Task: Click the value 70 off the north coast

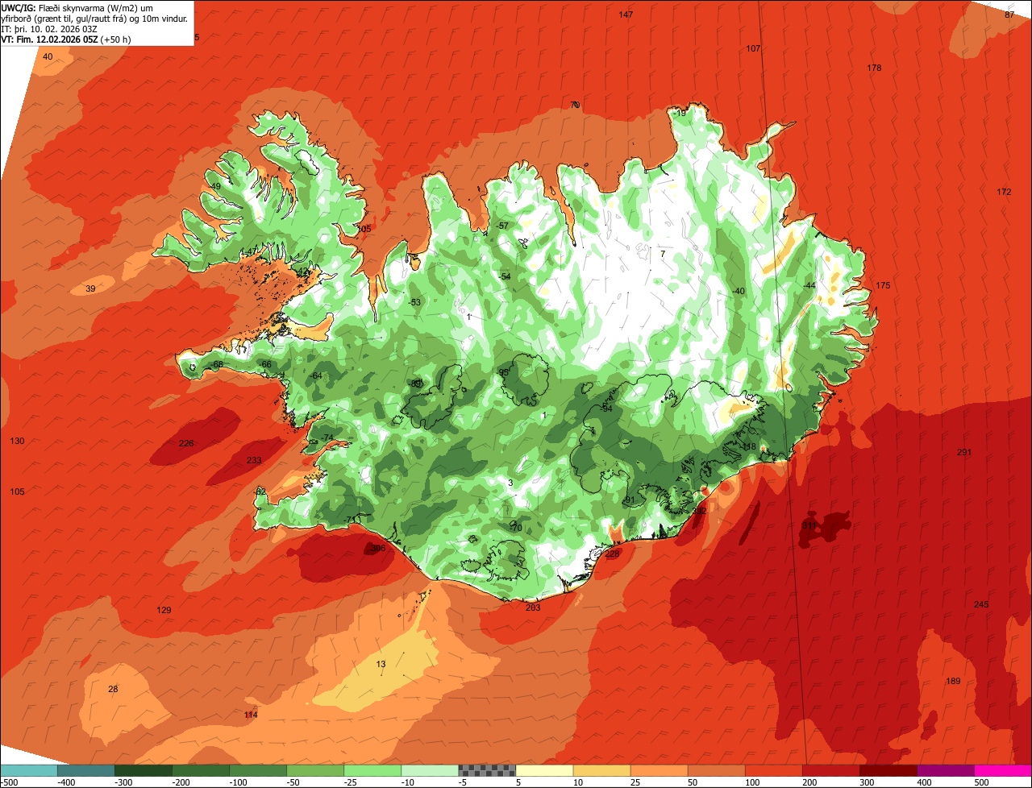Action: point(575,105)
